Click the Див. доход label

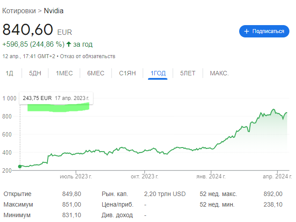[117, 215]
